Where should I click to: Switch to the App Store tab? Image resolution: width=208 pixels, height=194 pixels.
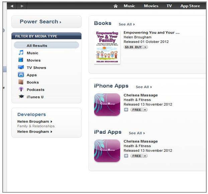(190, 6)
